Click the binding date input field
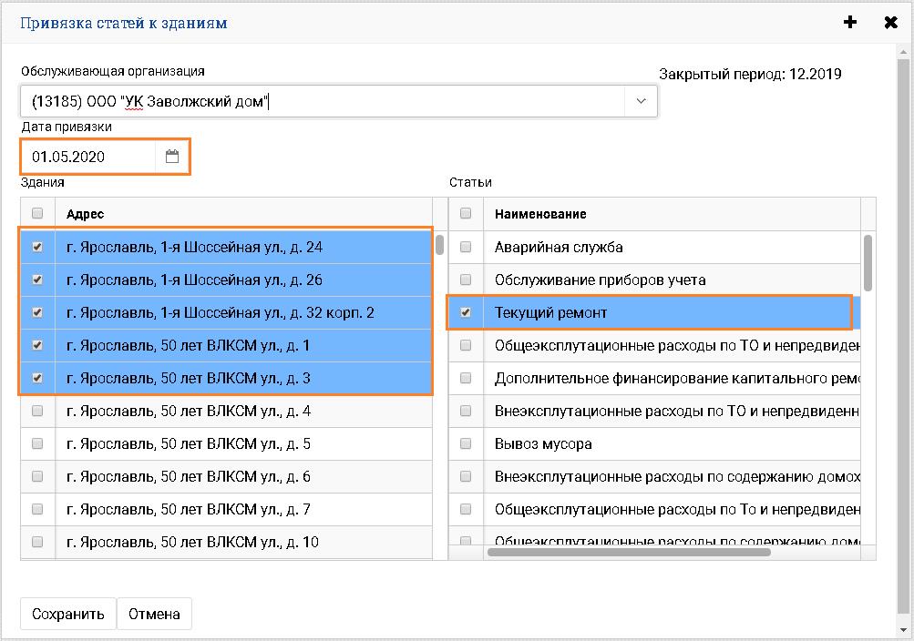 click(x=88, y=157)
